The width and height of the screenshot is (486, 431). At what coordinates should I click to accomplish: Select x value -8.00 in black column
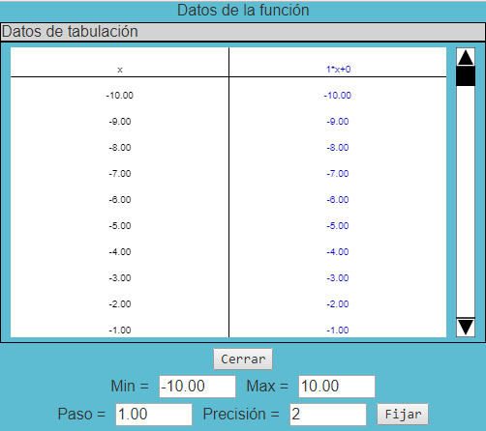coord(120,148)
